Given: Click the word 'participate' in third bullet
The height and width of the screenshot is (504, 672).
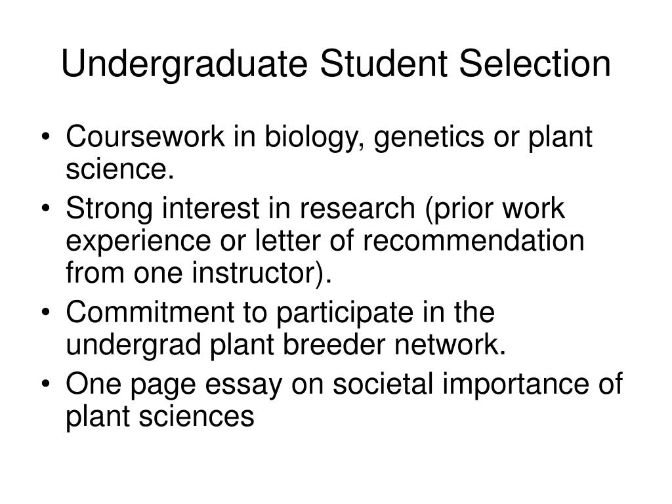Looking at the screenshot, I should point(345,314).
